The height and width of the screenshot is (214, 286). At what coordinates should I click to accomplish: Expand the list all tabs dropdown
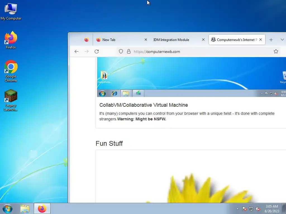pyautogui.click(x=282, y=40)
